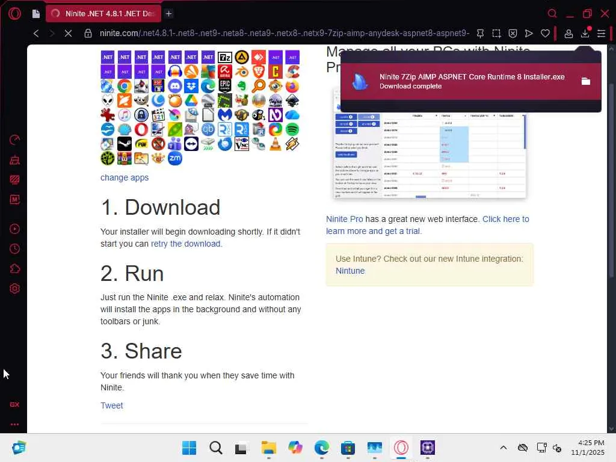
Task: Click the page icon beside the tab
Action: pos(36,14)
